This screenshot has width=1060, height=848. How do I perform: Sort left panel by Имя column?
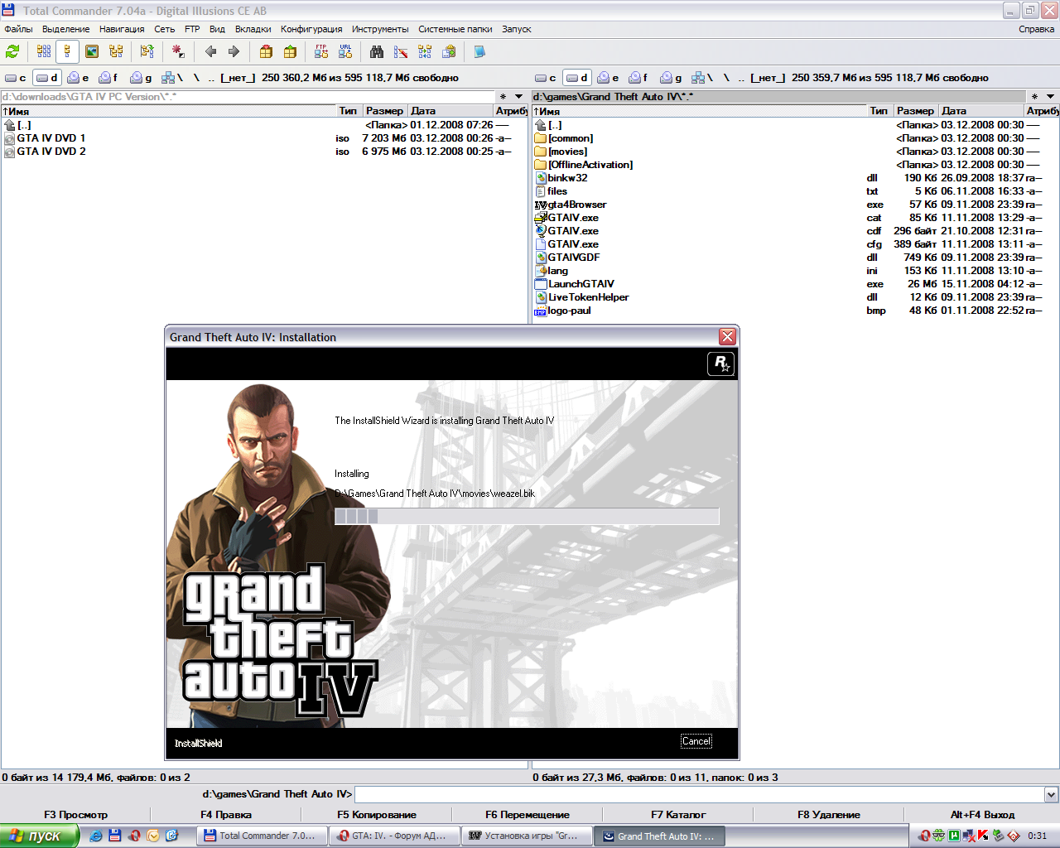(x=168, y=111)
